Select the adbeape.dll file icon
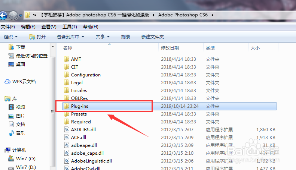Image resolution: width=296 pixels, height=170 pixels. [67, 145]
